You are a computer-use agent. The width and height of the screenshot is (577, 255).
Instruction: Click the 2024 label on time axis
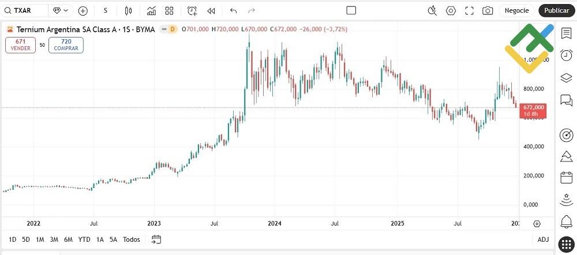(275, 224)
